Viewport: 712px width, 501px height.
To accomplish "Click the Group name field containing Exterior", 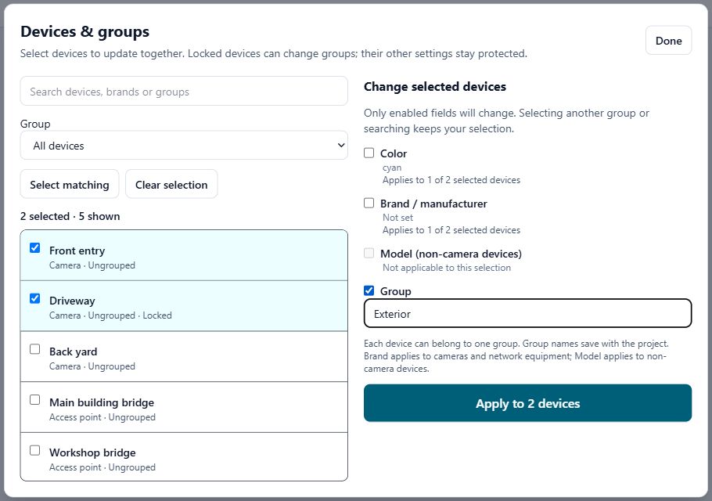I will click(527, 313).
